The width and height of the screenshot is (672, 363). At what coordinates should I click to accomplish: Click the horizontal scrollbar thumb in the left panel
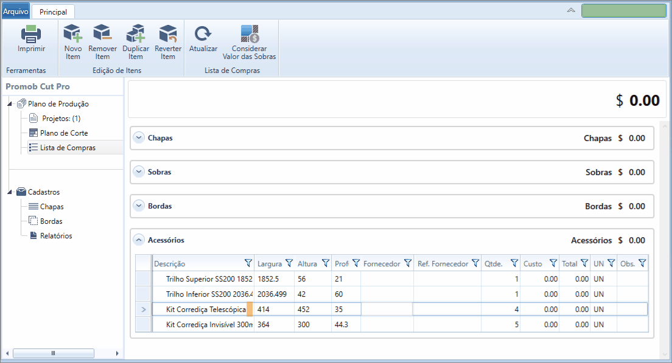(54, 353)
